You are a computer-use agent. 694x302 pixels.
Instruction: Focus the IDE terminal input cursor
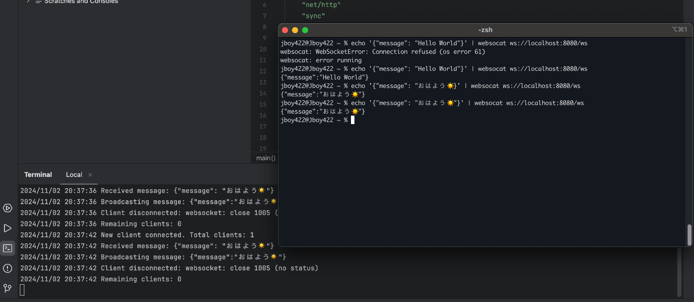pos(22,290)
